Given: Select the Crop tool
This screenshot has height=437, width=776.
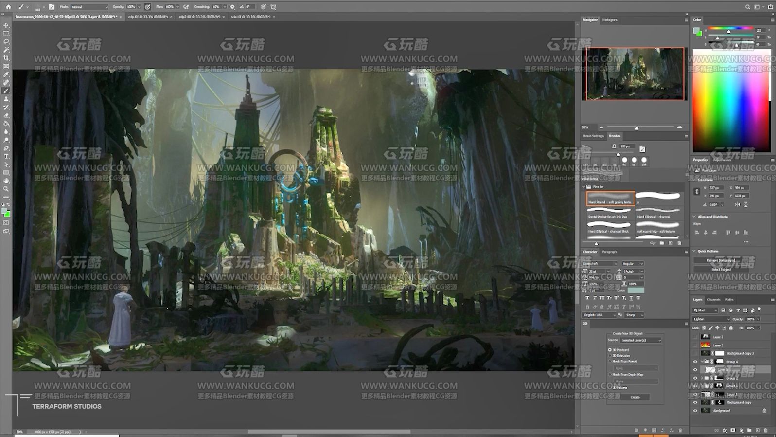Looking at the screenshot, I should point(6,58).
